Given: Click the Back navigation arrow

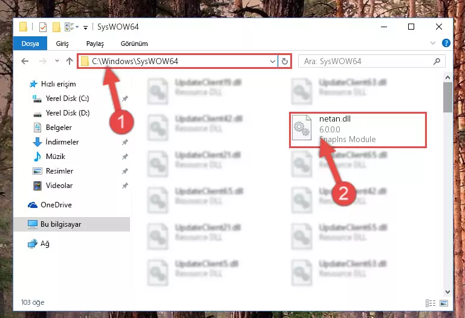Looking at the screenshot, I should pyautogui.click(x=25, y=61).
